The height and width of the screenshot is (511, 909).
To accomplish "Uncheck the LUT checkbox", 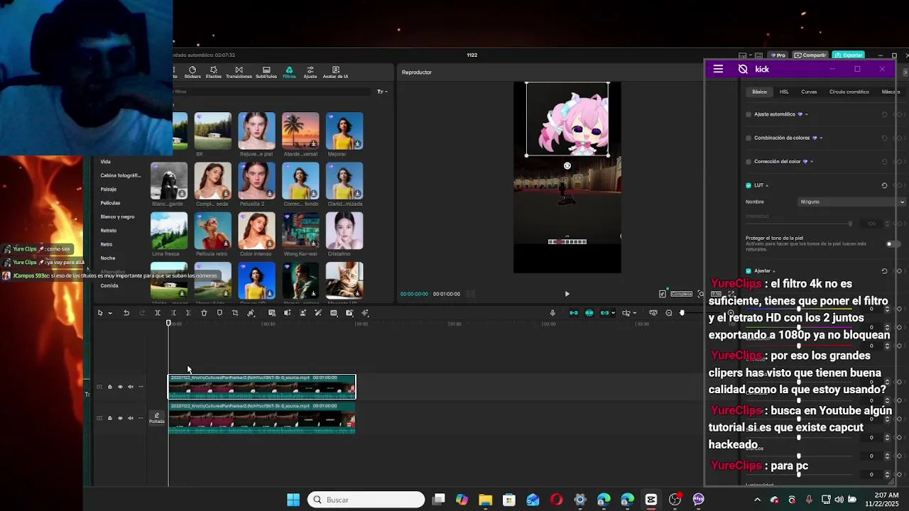I will point(749,185).
